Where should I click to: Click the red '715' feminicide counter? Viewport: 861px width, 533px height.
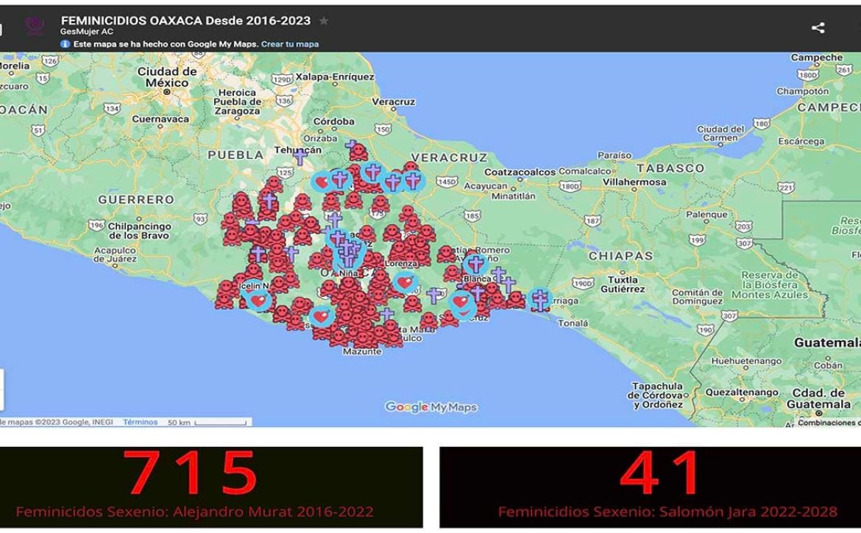(190, 472)
